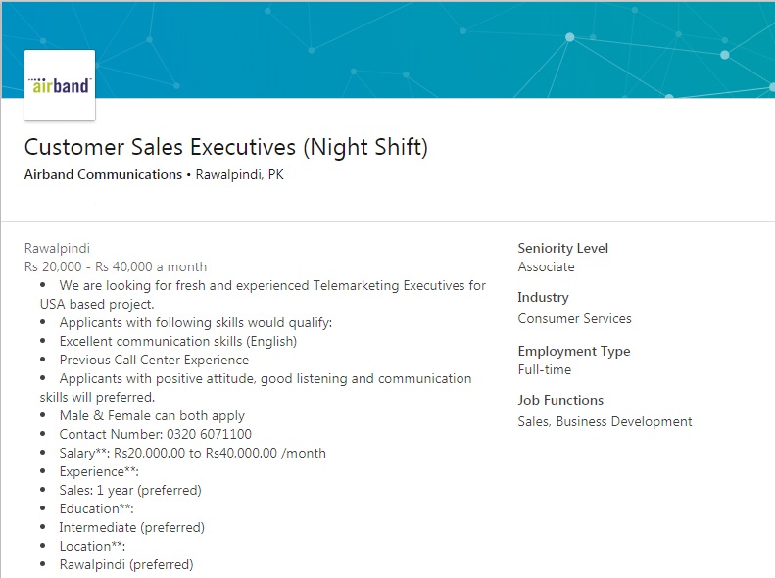Image resolution: width=775 pixels, height=578 pixels.
Task: Click the Airband company logo
Action: (60, 85)
